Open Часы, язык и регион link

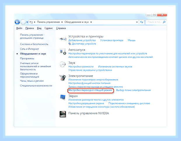[x=32, y=81]
